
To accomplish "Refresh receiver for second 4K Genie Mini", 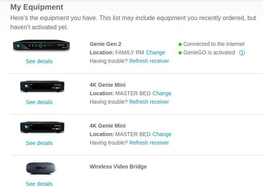I will (149, 143).
